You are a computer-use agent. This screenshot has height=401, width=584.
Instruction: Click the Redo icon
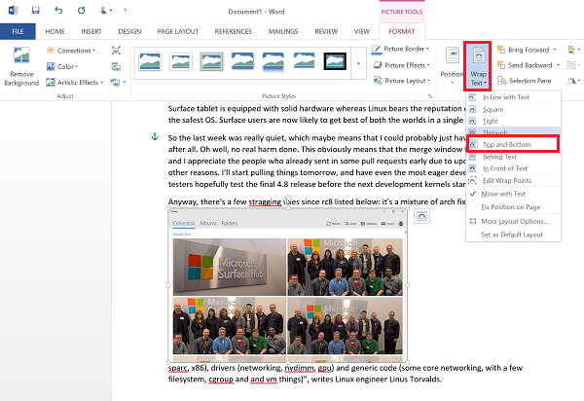81,11
